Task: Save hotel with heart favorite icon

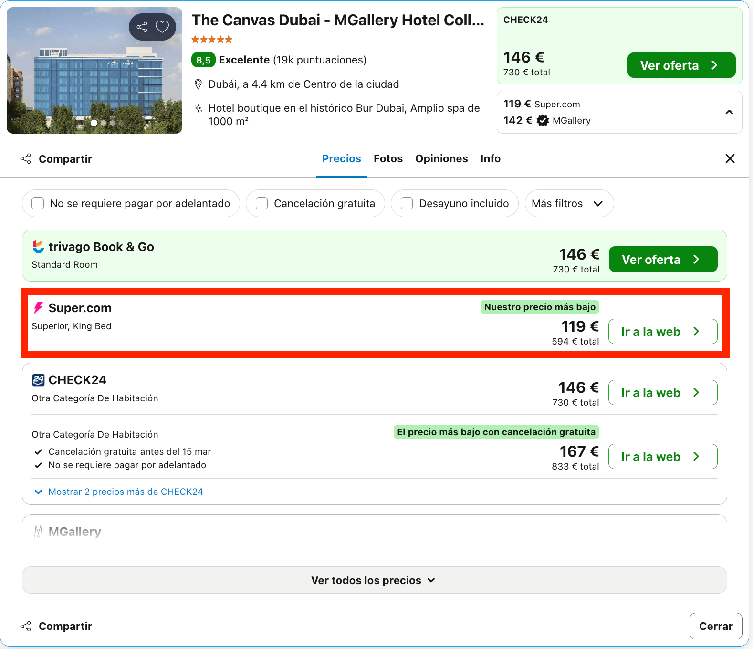Action: (162, 27)
